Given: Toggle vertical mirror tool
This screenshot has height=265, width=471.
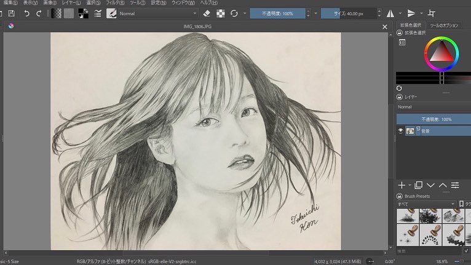Looking at the screenshot, I should click(411, 14).
